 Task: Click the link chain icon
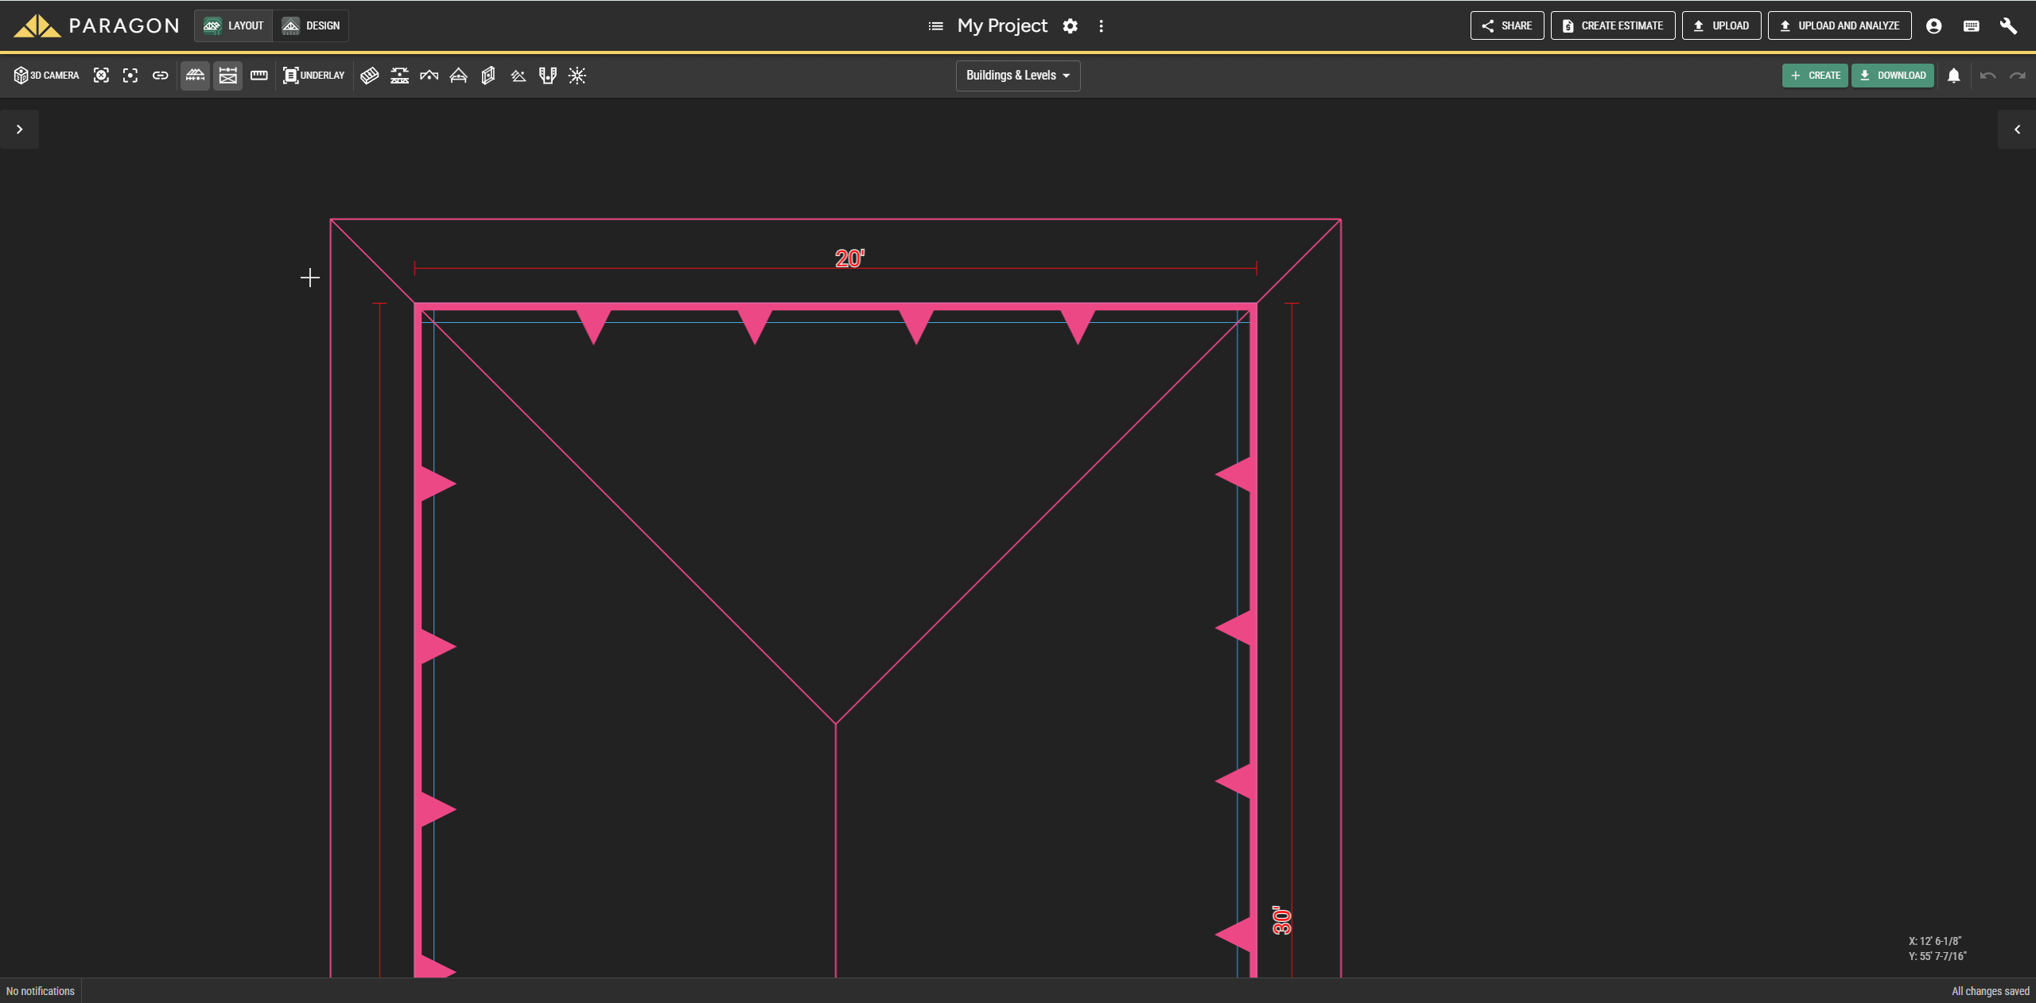click(x=160, y=76)
